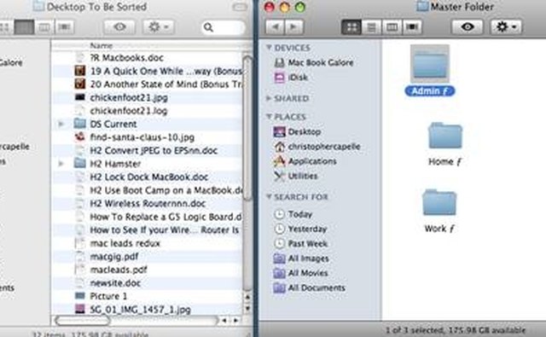Expand DS Current folder disclosure triangle

[61, 124]
